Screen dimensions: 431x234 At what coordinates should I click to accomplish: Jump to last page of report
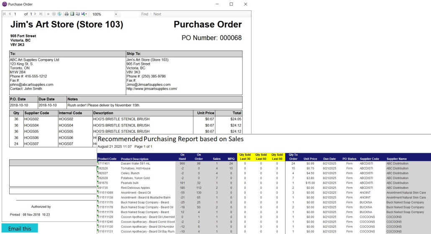tap(41, 14)
